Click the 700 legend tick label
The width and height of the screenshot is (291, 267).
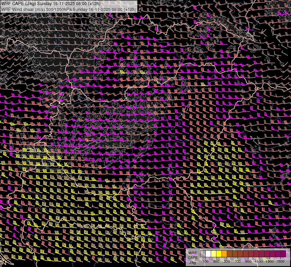pyautogui.click(x=237, y=261)
